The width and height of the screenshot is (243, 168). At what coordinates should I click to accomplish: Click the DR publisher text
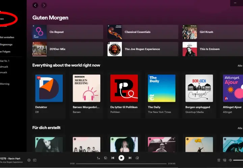[x=37, y=112]
